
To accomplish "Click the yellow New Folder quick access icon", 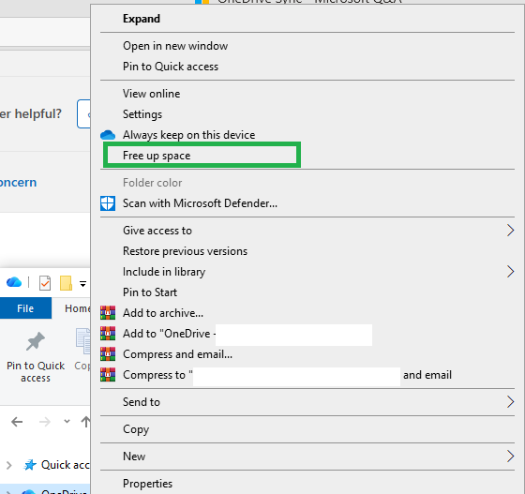I will (x=66, y=283).
